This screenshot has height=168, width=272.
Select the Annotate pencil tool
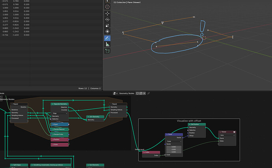(107, 38)
